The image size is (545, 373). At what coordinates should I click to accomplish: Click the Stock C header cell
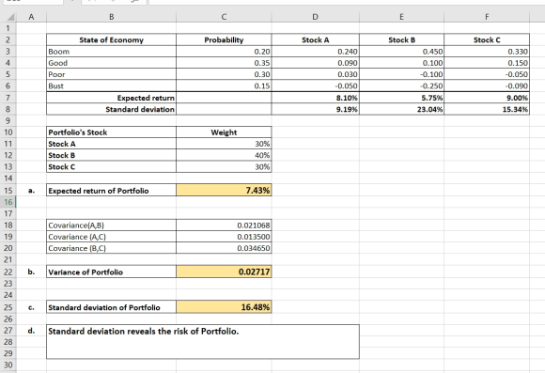tap(487, 40)
